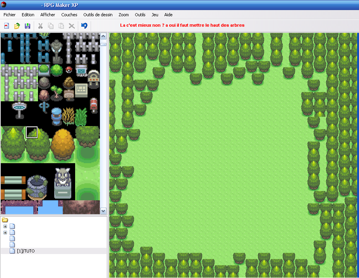
Task: Click the tileset scrollbar thumb
Action: (103, 44)
